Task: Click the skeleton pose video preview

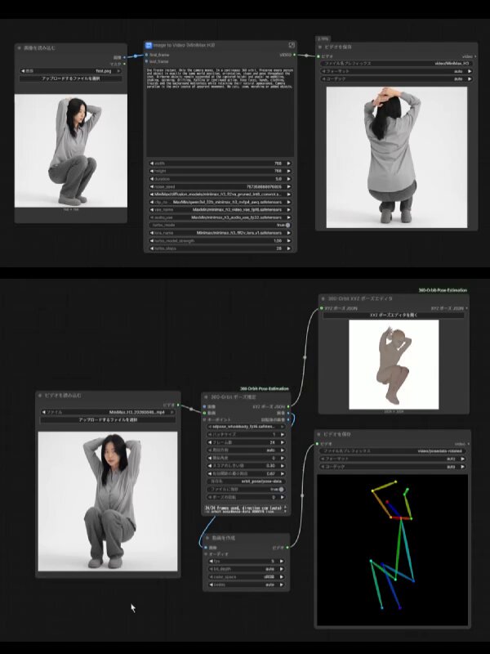Action: click(393, 550)
